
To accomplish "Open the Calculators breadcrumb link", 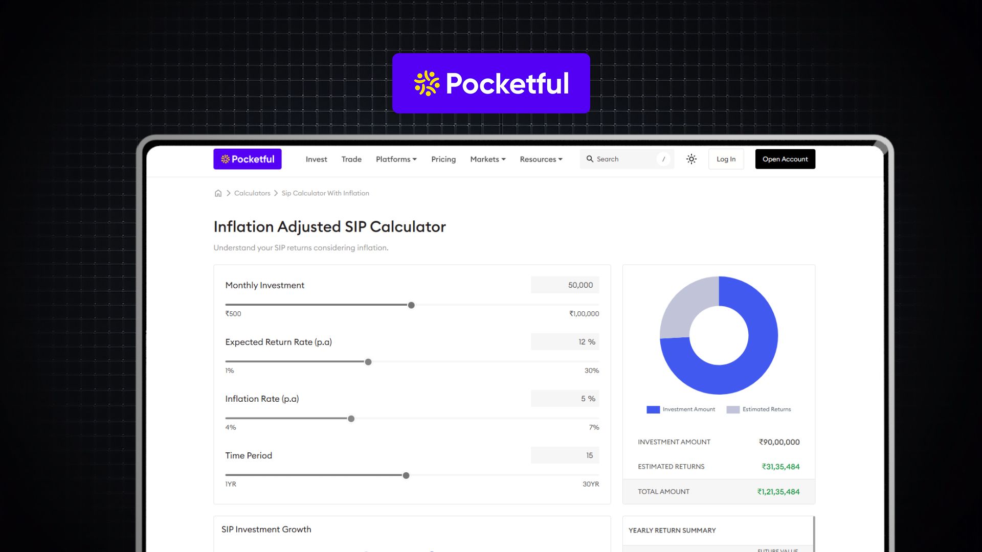I will tap(252, 193).
